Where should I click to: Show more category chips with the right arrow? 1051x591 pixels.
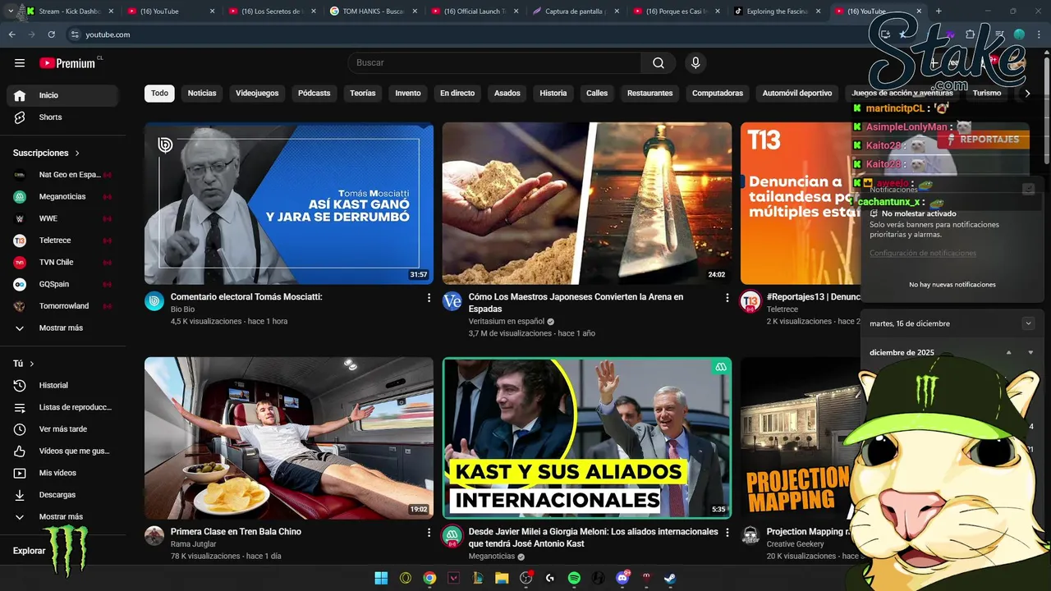pos(1027,94)
